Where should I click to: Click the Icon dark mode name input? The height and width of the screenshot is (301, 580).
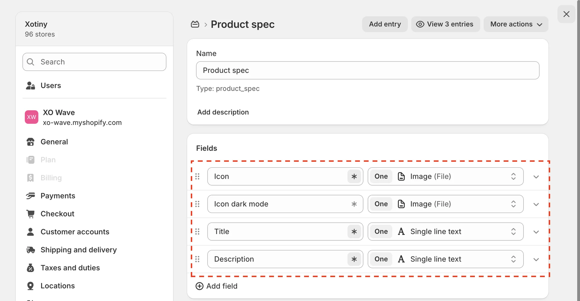[285, 204]
